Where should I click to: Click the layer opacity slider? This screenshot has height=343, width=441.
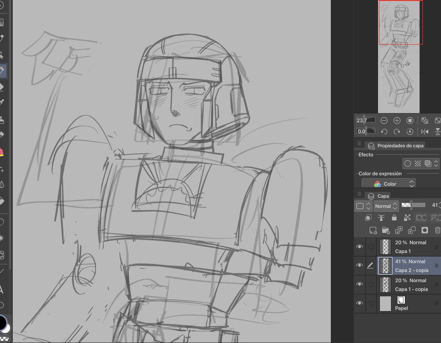point(413,205)
